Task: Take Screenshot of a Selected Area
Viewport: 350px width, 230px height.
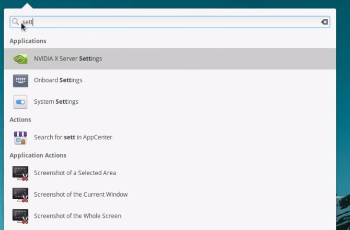Action: coord(170,173)
